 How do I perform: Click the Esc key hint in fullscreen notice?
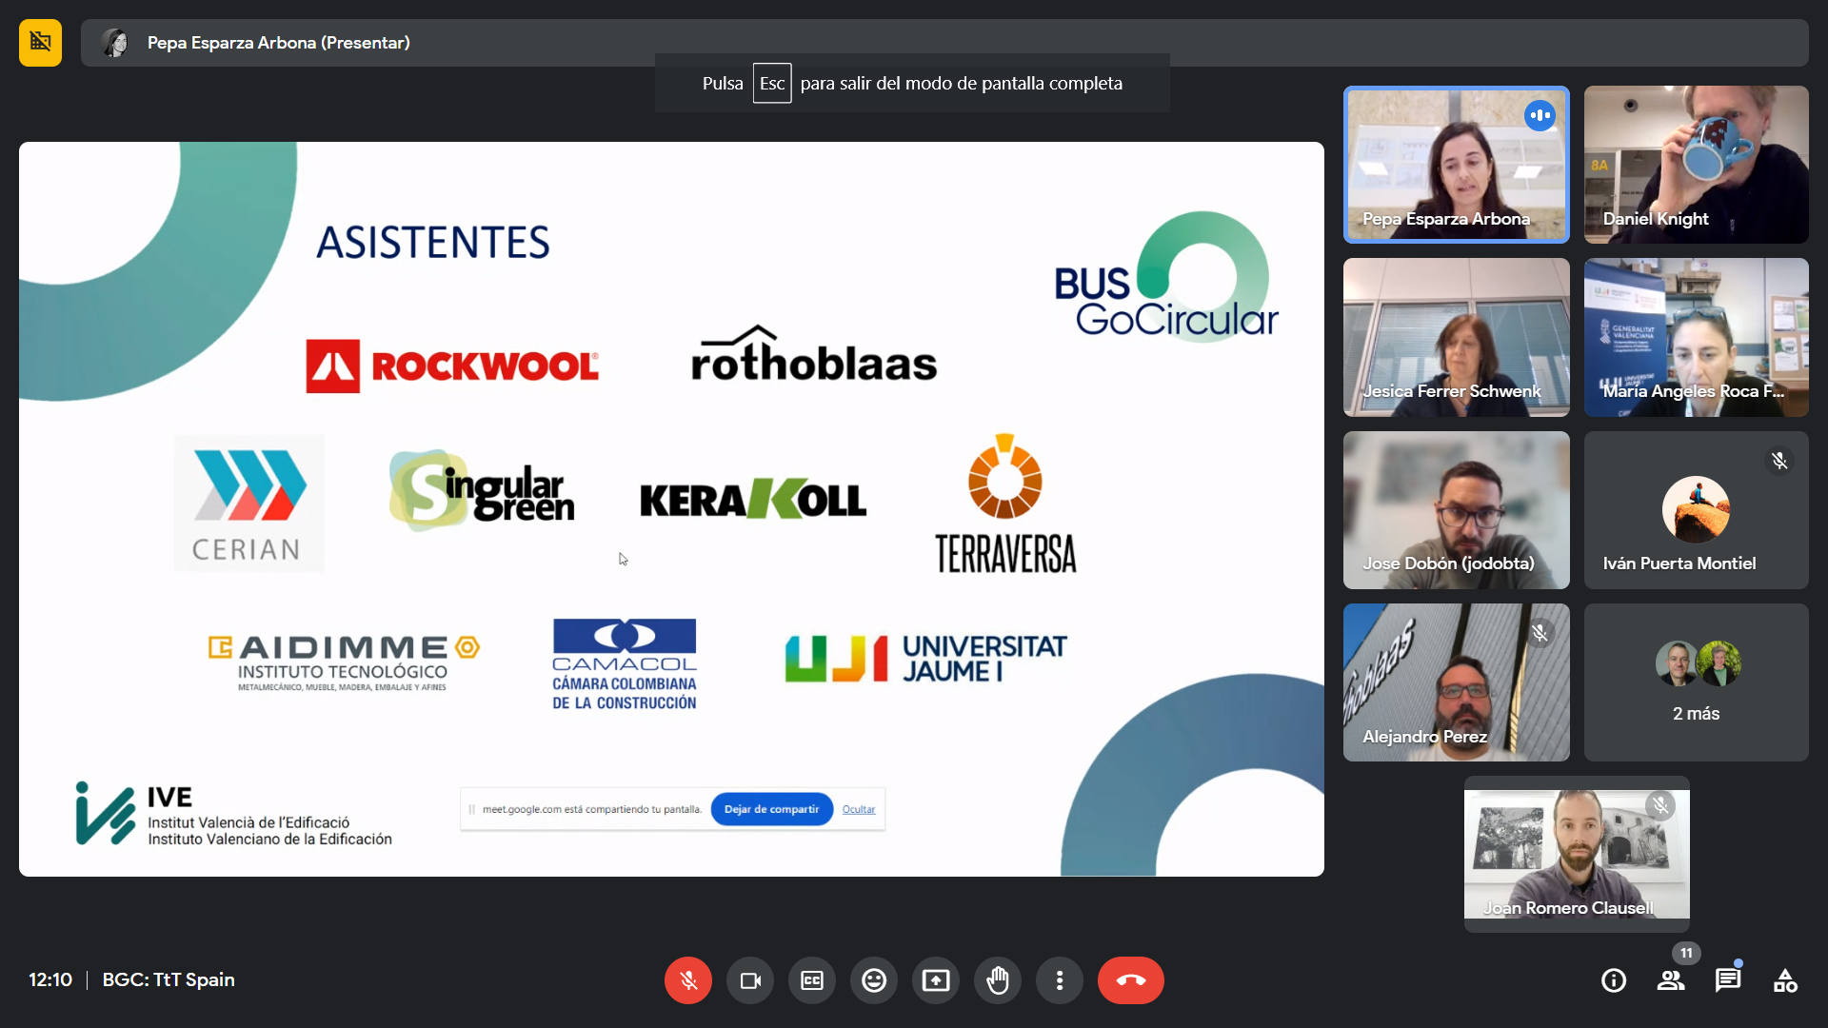coord(772,84)
